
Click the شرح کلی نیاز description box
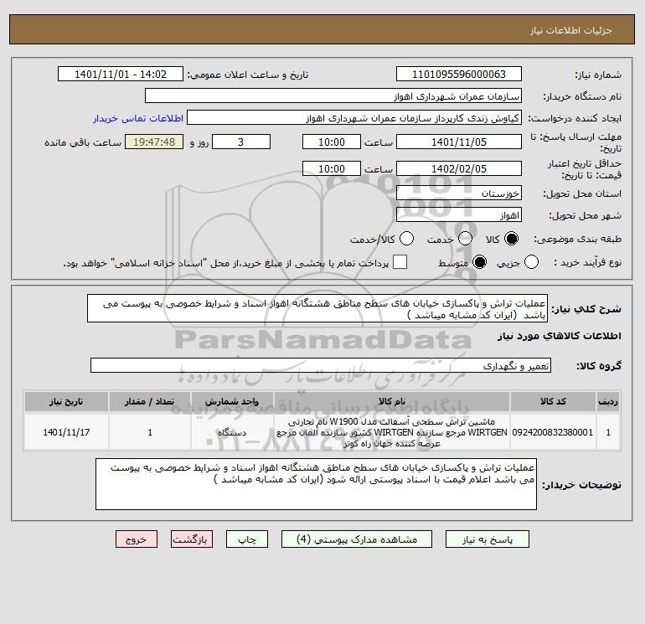(317, 308)
